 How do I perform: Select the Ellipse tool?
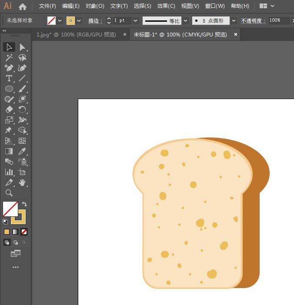9,89
